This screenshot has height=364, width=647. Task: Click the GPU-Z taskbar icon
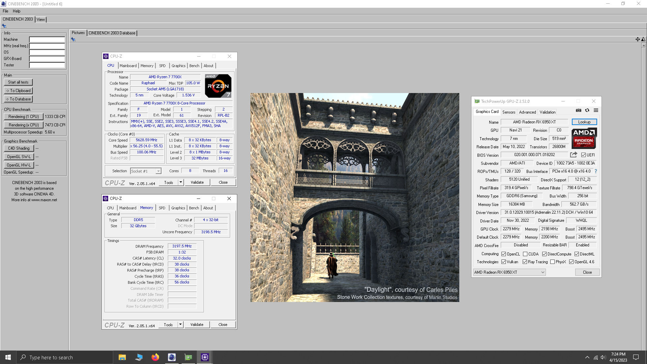pyautogui.click(x=188, y=357)
